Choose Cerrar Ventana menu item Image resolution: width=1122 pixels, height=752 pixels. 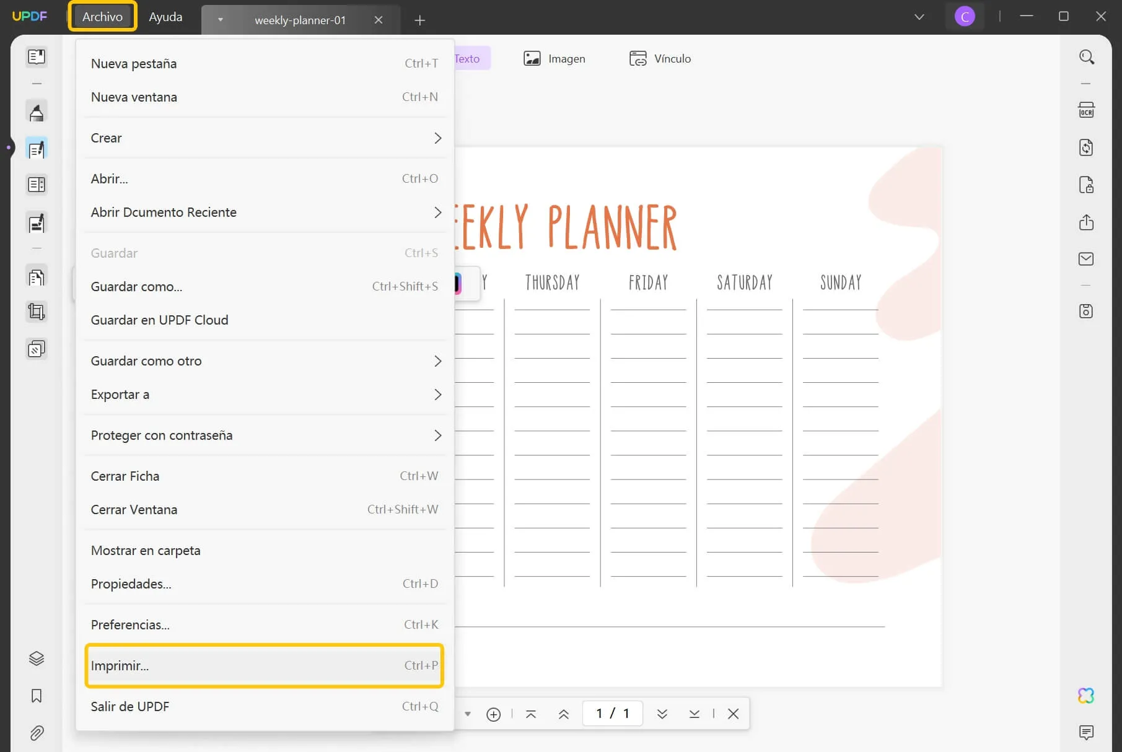tap(265, 510)
